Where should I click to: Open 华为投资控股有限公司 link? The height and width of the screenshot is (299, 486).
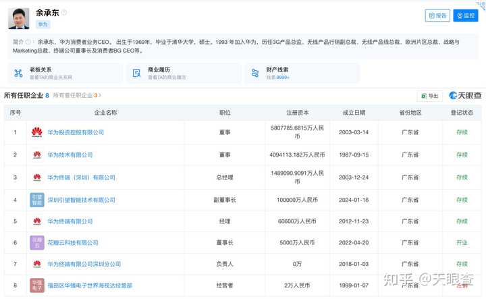tap(76, 132)
